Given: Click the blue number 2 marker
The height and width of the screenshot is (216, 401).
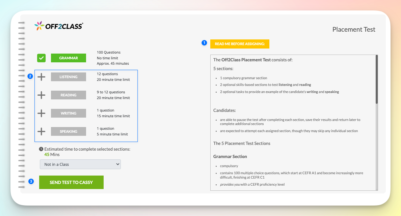Looking at the screenshot, I should [30, 76].
